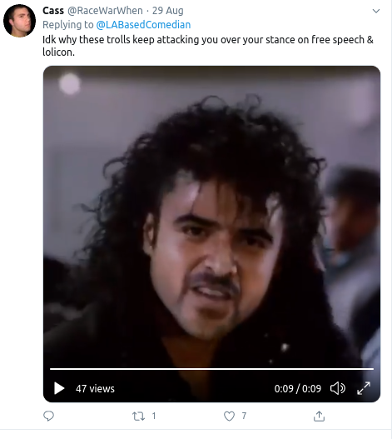
Task: Click the tweet text body
Action: coord(208,46)
